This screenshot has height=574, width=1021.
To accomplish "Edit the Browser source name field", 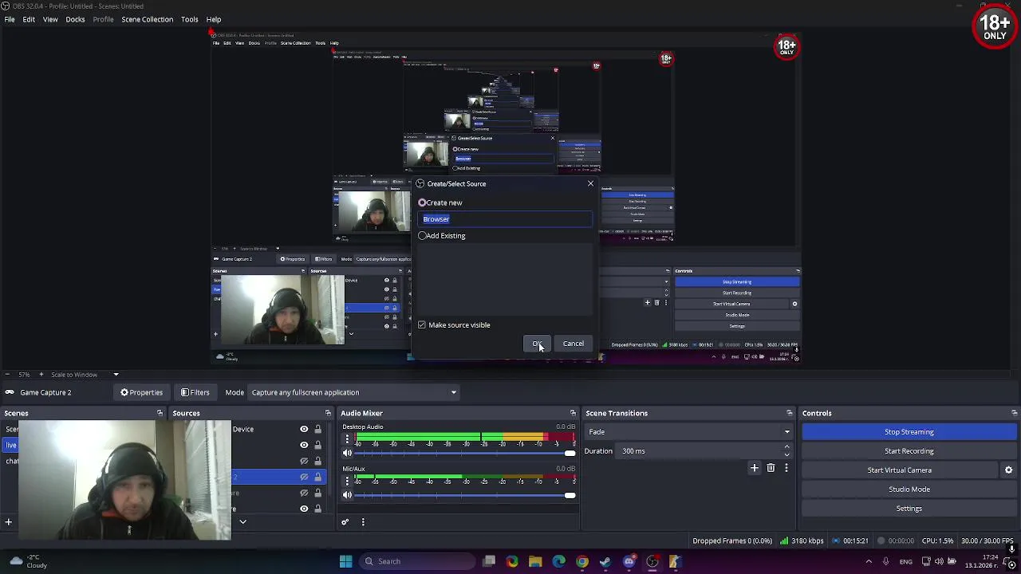I will pos(505,219).
